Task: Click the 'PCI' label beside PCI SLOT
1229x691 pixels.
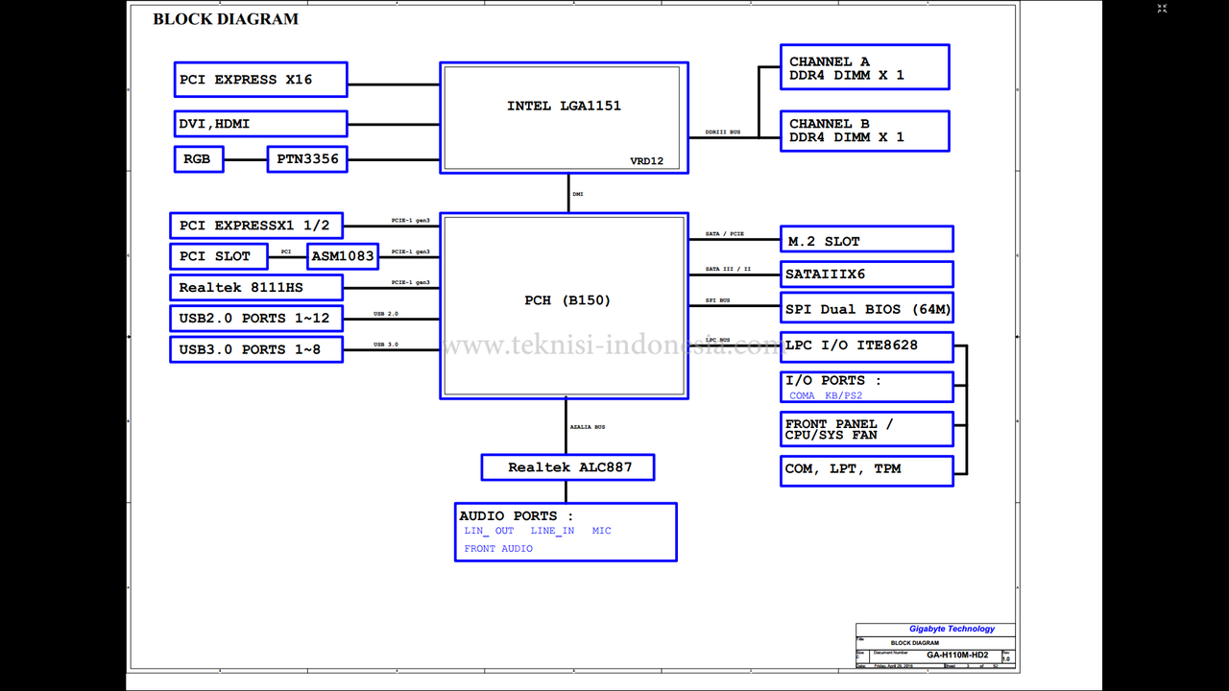Action: pos(286,252)
